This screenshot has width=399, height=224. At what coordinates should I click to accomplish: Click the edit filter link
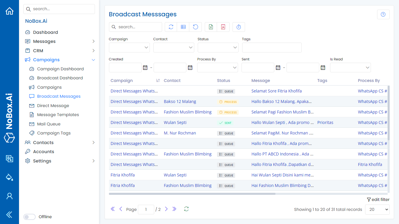coord(378,199)
